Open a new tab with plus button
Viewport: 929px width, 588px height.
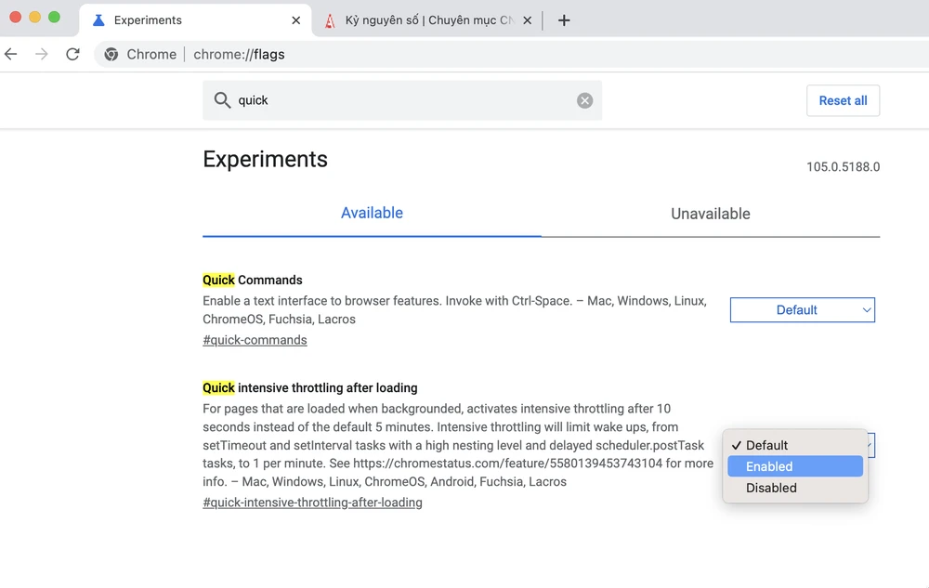pyautogui.click(x=564, y=20)
